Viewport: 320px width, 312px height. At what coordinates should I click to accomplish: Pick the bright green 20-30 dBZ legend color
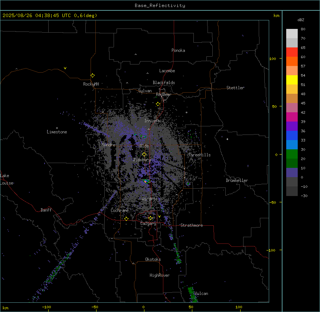click(292, 154)
